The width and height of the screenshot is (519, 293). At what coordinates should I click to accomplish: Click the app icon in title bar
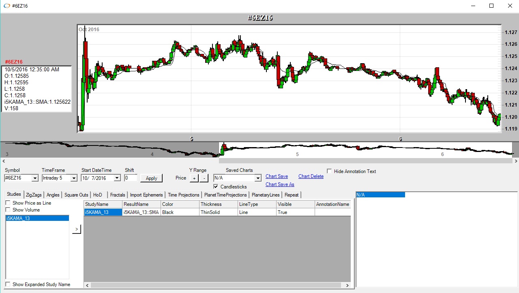click(x=6, y=6)
